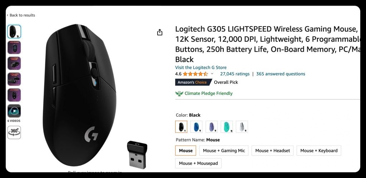Pick the blue mouse color swatch
This screenshot has width=366, height=178.
pos(196,127)
